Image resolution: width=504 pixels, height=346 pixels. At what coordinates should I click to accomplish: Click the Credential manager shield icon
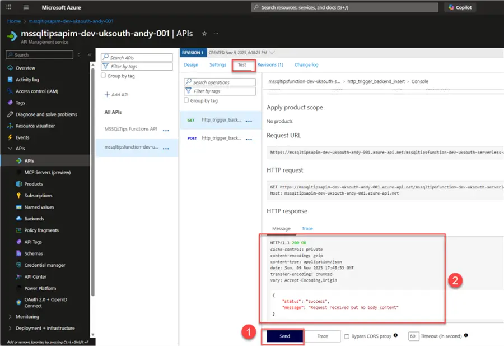[18, 265]
